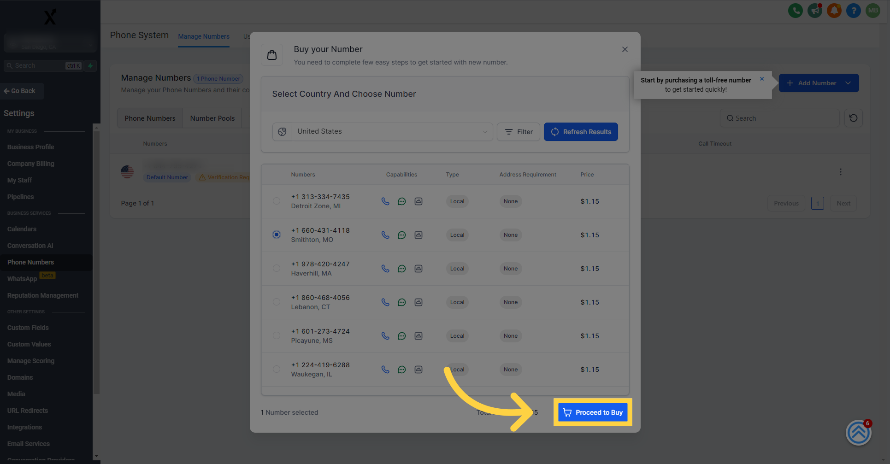Dismiss the toll-free number tooltip
This screenshot has width=890, height=464.
click(762, 79)
